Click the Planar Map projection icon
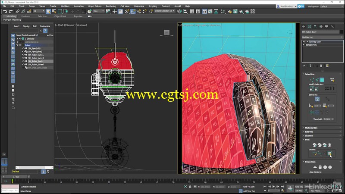Screen dimensions: 345x194 [315, 167]
